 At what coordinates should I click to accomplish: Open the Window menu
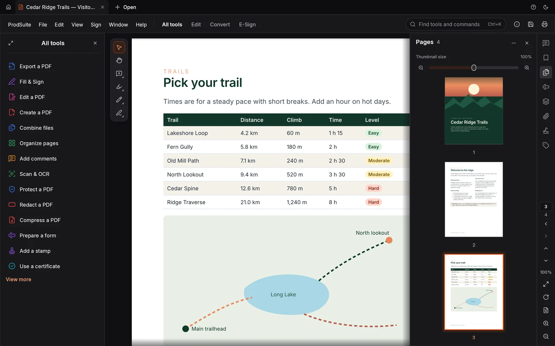pyautogui.click(x=118, y=25)
